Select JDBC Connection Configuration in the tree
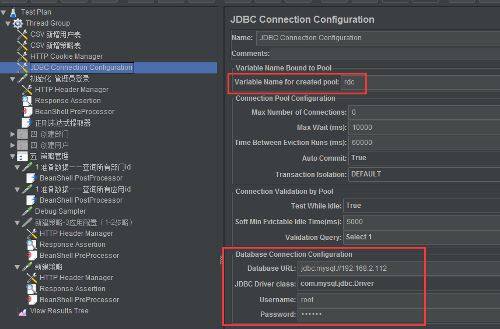The height and width of the screenshot is (329, 500). [81, 68]
